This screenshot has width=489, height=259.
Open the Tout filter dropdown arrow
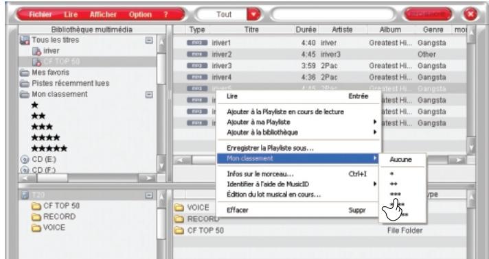253,14
